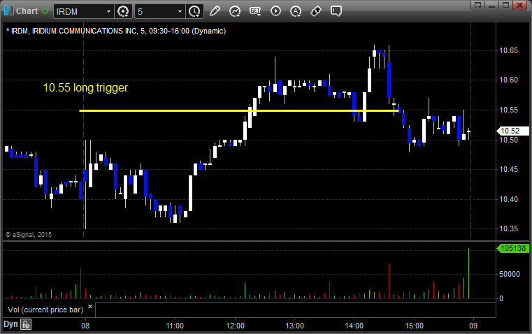Select the yellow horizontal trigger line
Screen dimensions: 532x334
(x=239, y=110)
